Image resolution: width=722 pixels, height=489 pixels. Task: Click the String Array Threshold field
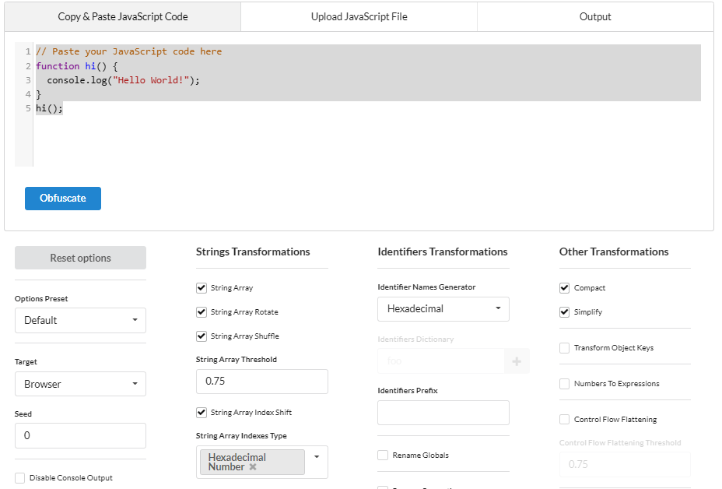(261, 382)
